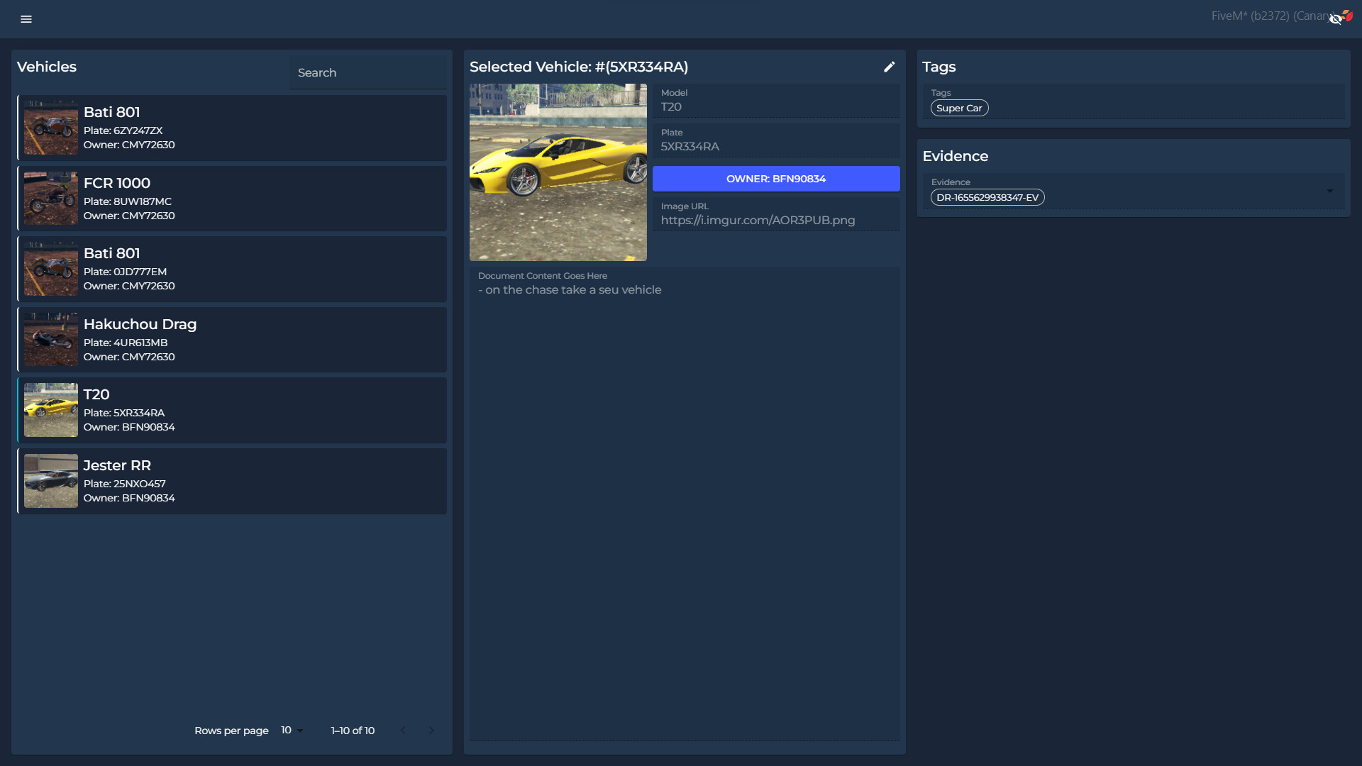Image resolution: width=1362 pixels, height=766 pixels.
Task: Click 'Owner: BFN90834' under Jester RR
Action: [x=129, y=498]
